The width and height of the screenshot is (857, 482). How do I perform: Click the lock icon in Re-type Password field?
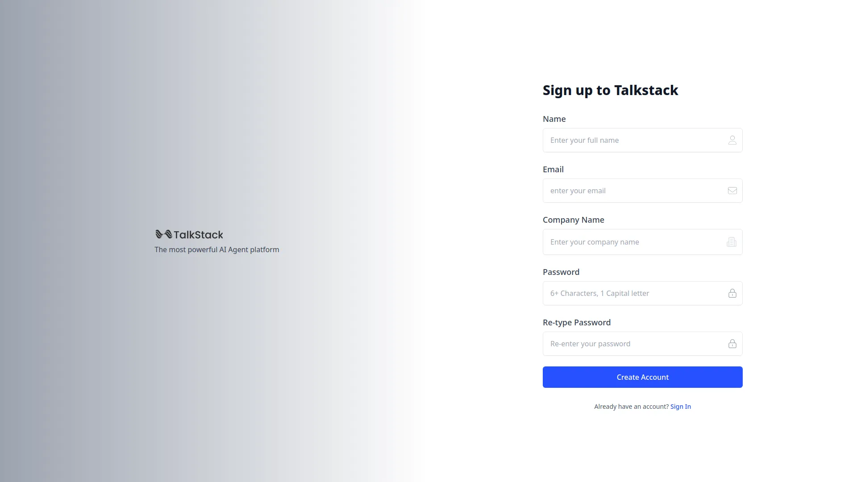click(732, 344)
